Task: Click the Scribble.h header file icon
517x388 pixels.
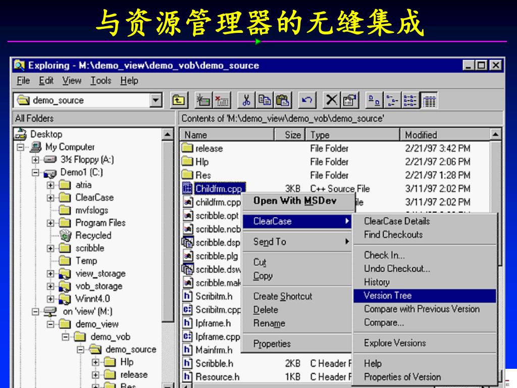Action: coord(187,363)
